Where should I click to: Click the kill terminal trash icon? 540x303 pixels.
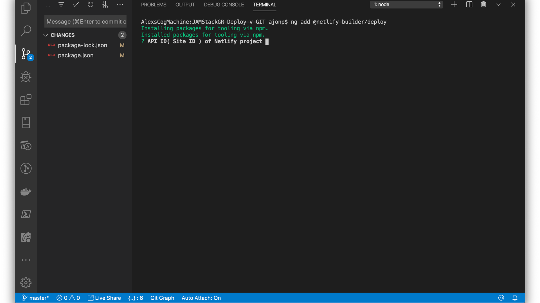[x=483, y=4]
